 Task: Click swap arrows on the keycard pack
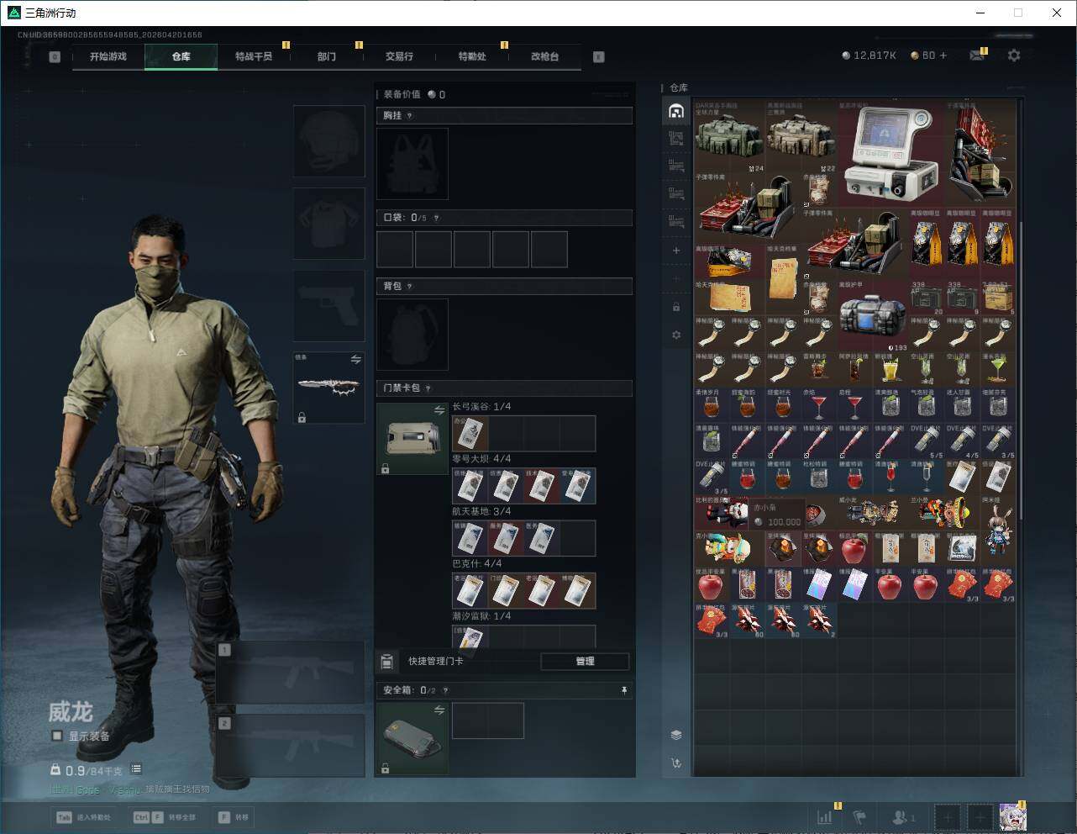coord(439,410)
